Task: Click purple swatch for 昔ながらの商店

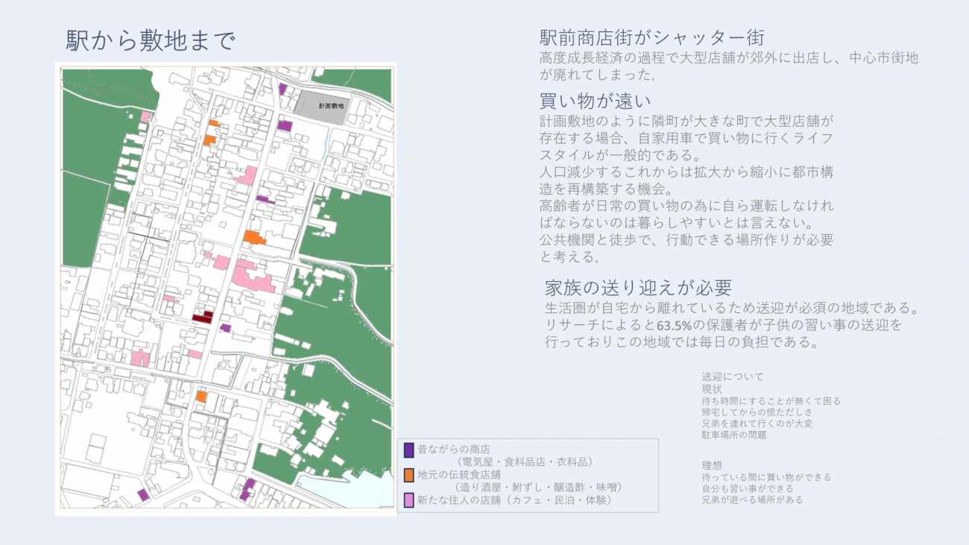Action: click(408, 450)
